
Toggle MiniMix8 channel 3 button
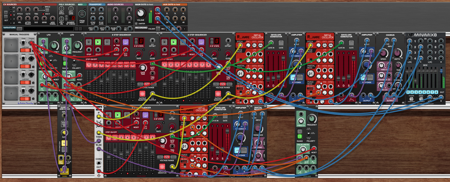(x=416, y=92)
